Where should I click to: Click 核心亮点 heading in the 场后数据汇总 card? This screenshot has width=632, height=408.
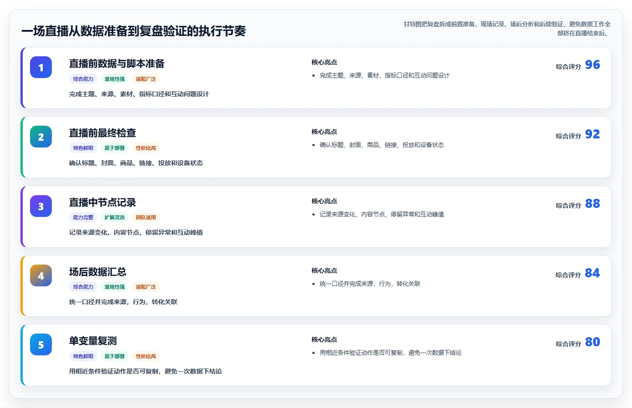324,270
